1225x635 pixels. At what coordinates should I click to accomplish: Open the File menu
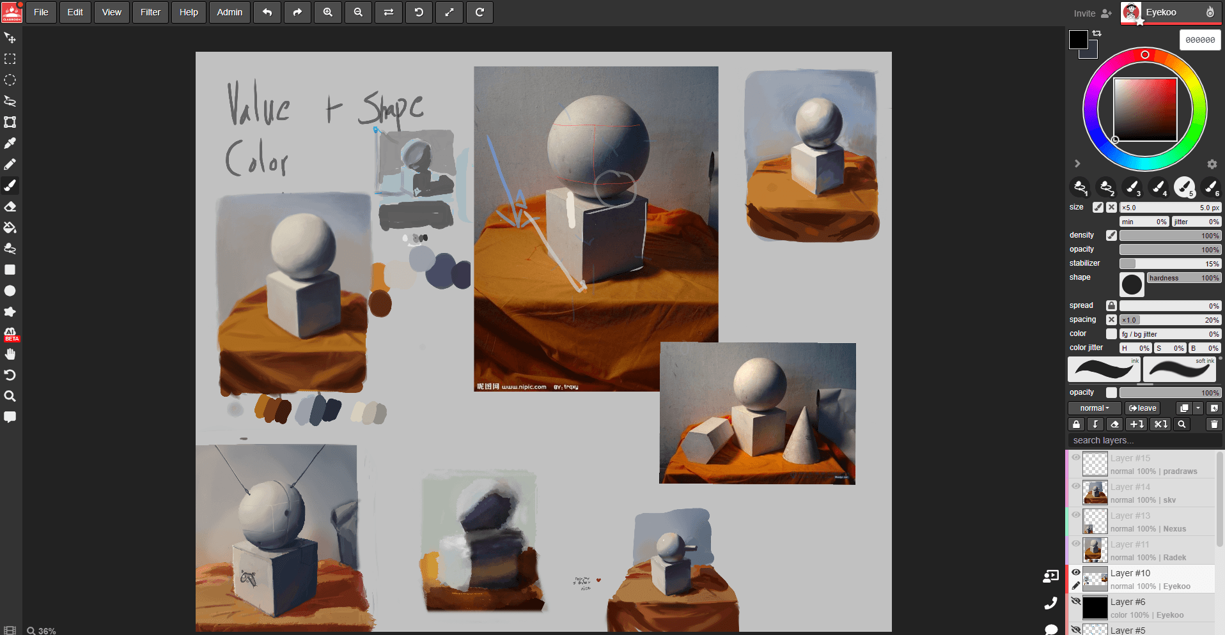41,12
